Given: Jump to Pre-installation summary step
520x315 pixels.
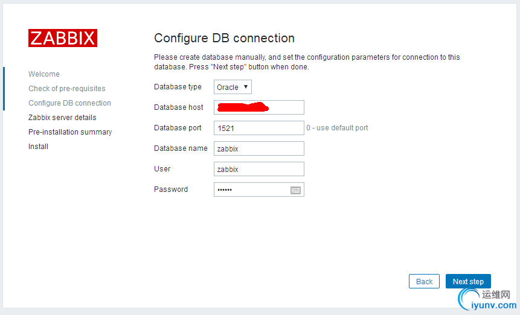Looking at the screenshot, I should click(x=70, y=132).
